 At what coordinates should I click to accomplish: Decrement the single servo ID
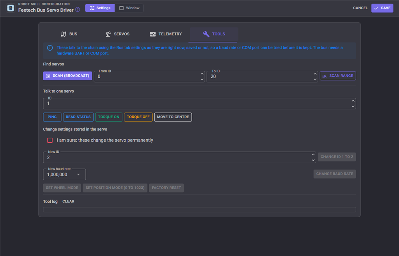(x=353, y=107)
